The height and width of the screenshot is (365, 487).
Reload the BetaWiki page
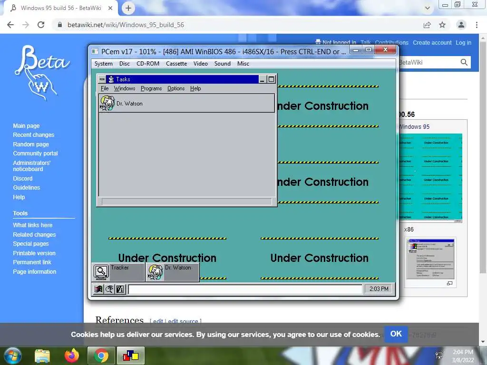click(41, 25)
